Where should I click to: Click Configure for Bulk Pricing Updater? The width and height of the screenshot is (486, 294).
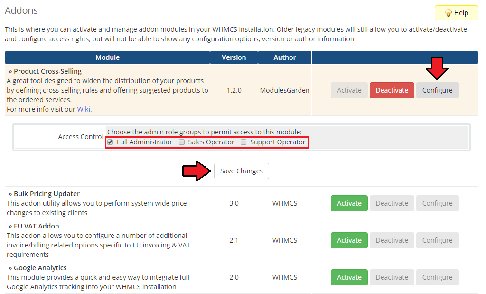(437, 203)
